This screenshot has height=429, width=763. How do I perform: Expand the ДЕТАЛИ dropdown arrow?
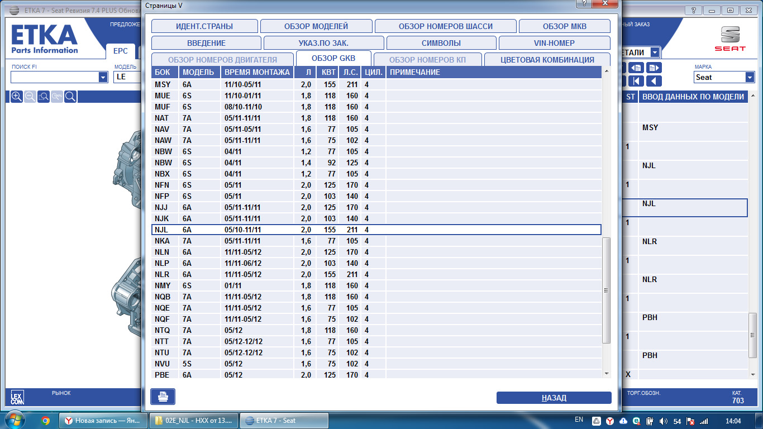click(654, 53)
